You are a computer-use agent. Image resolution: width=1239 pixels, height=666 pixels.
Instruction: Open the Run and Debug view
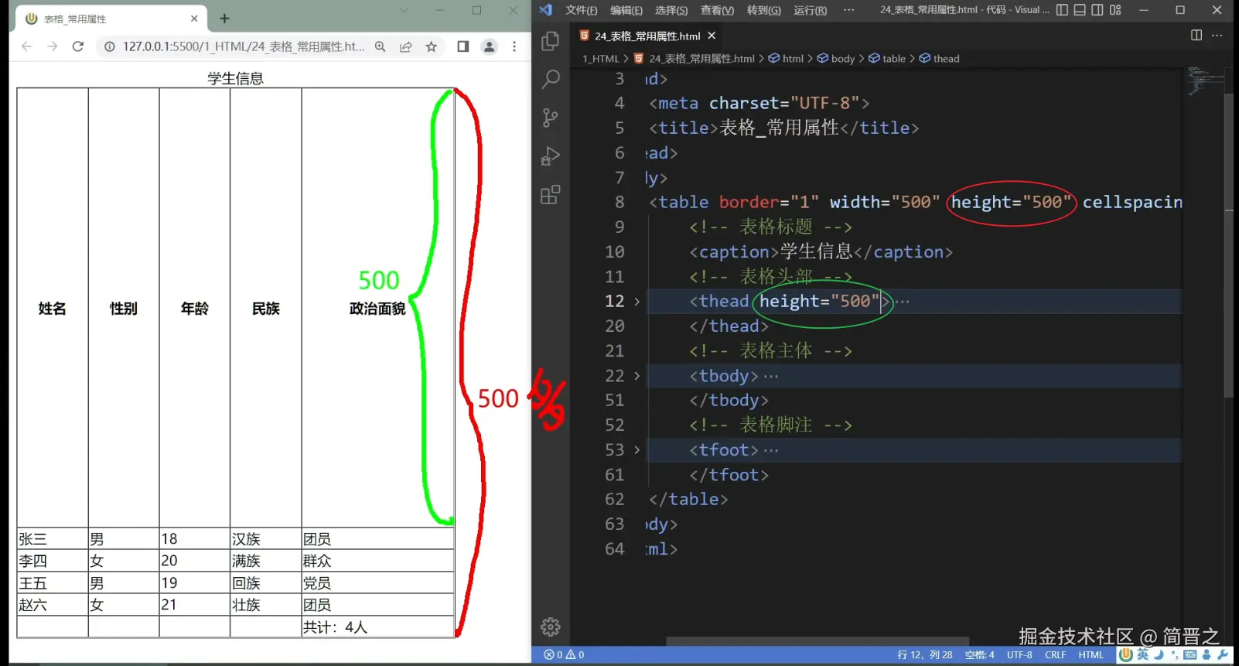(x=551, y=156)
